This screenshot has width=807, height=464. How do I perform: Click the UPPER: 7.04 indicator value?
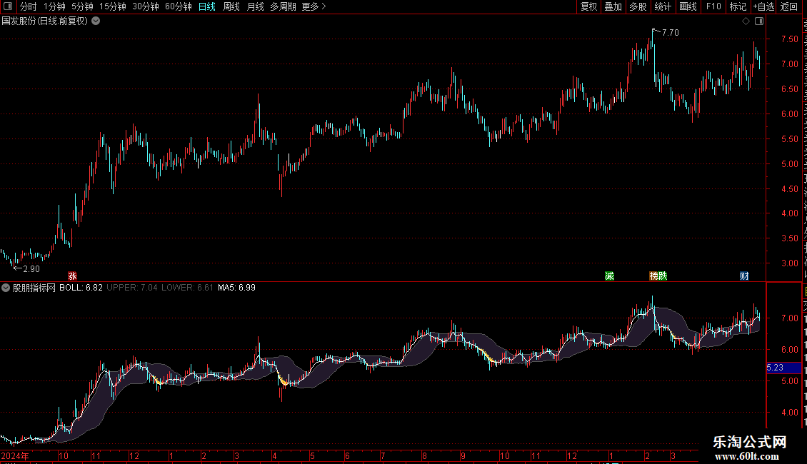pyautogui.click(x=131, y=288)
